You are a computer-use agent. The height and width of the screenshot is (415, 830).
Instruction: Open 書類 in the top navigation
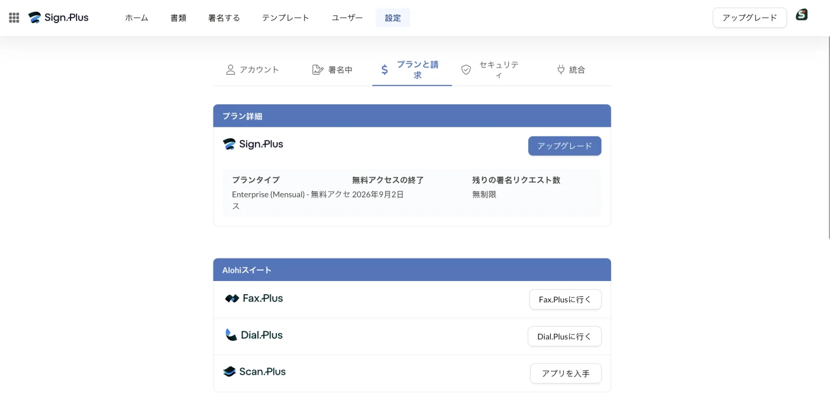[x=178, y=18]
